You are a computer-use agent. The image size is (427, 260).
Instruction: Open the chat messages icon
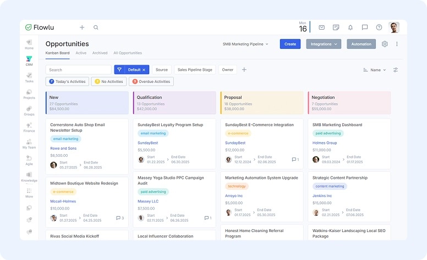click(365, 27)
